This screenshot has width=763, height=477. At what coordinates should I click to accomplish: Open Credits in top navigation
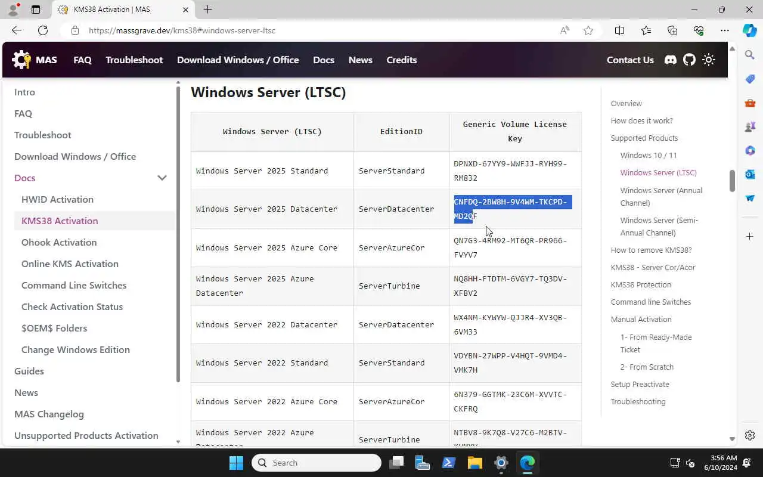(x=402, y=60)
